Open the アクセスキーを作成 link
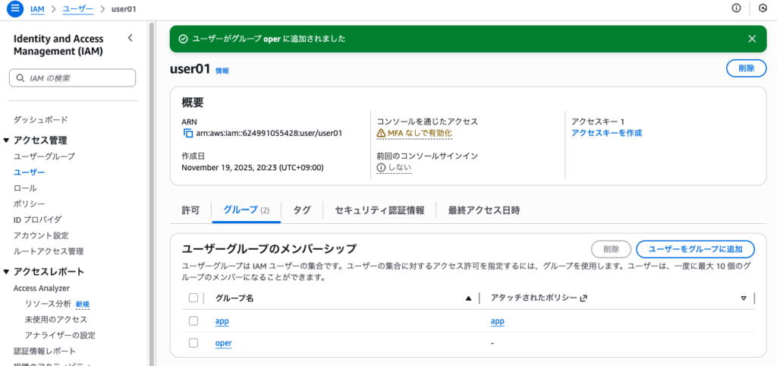This screenshot has width=777, height=366. (606, 133)
